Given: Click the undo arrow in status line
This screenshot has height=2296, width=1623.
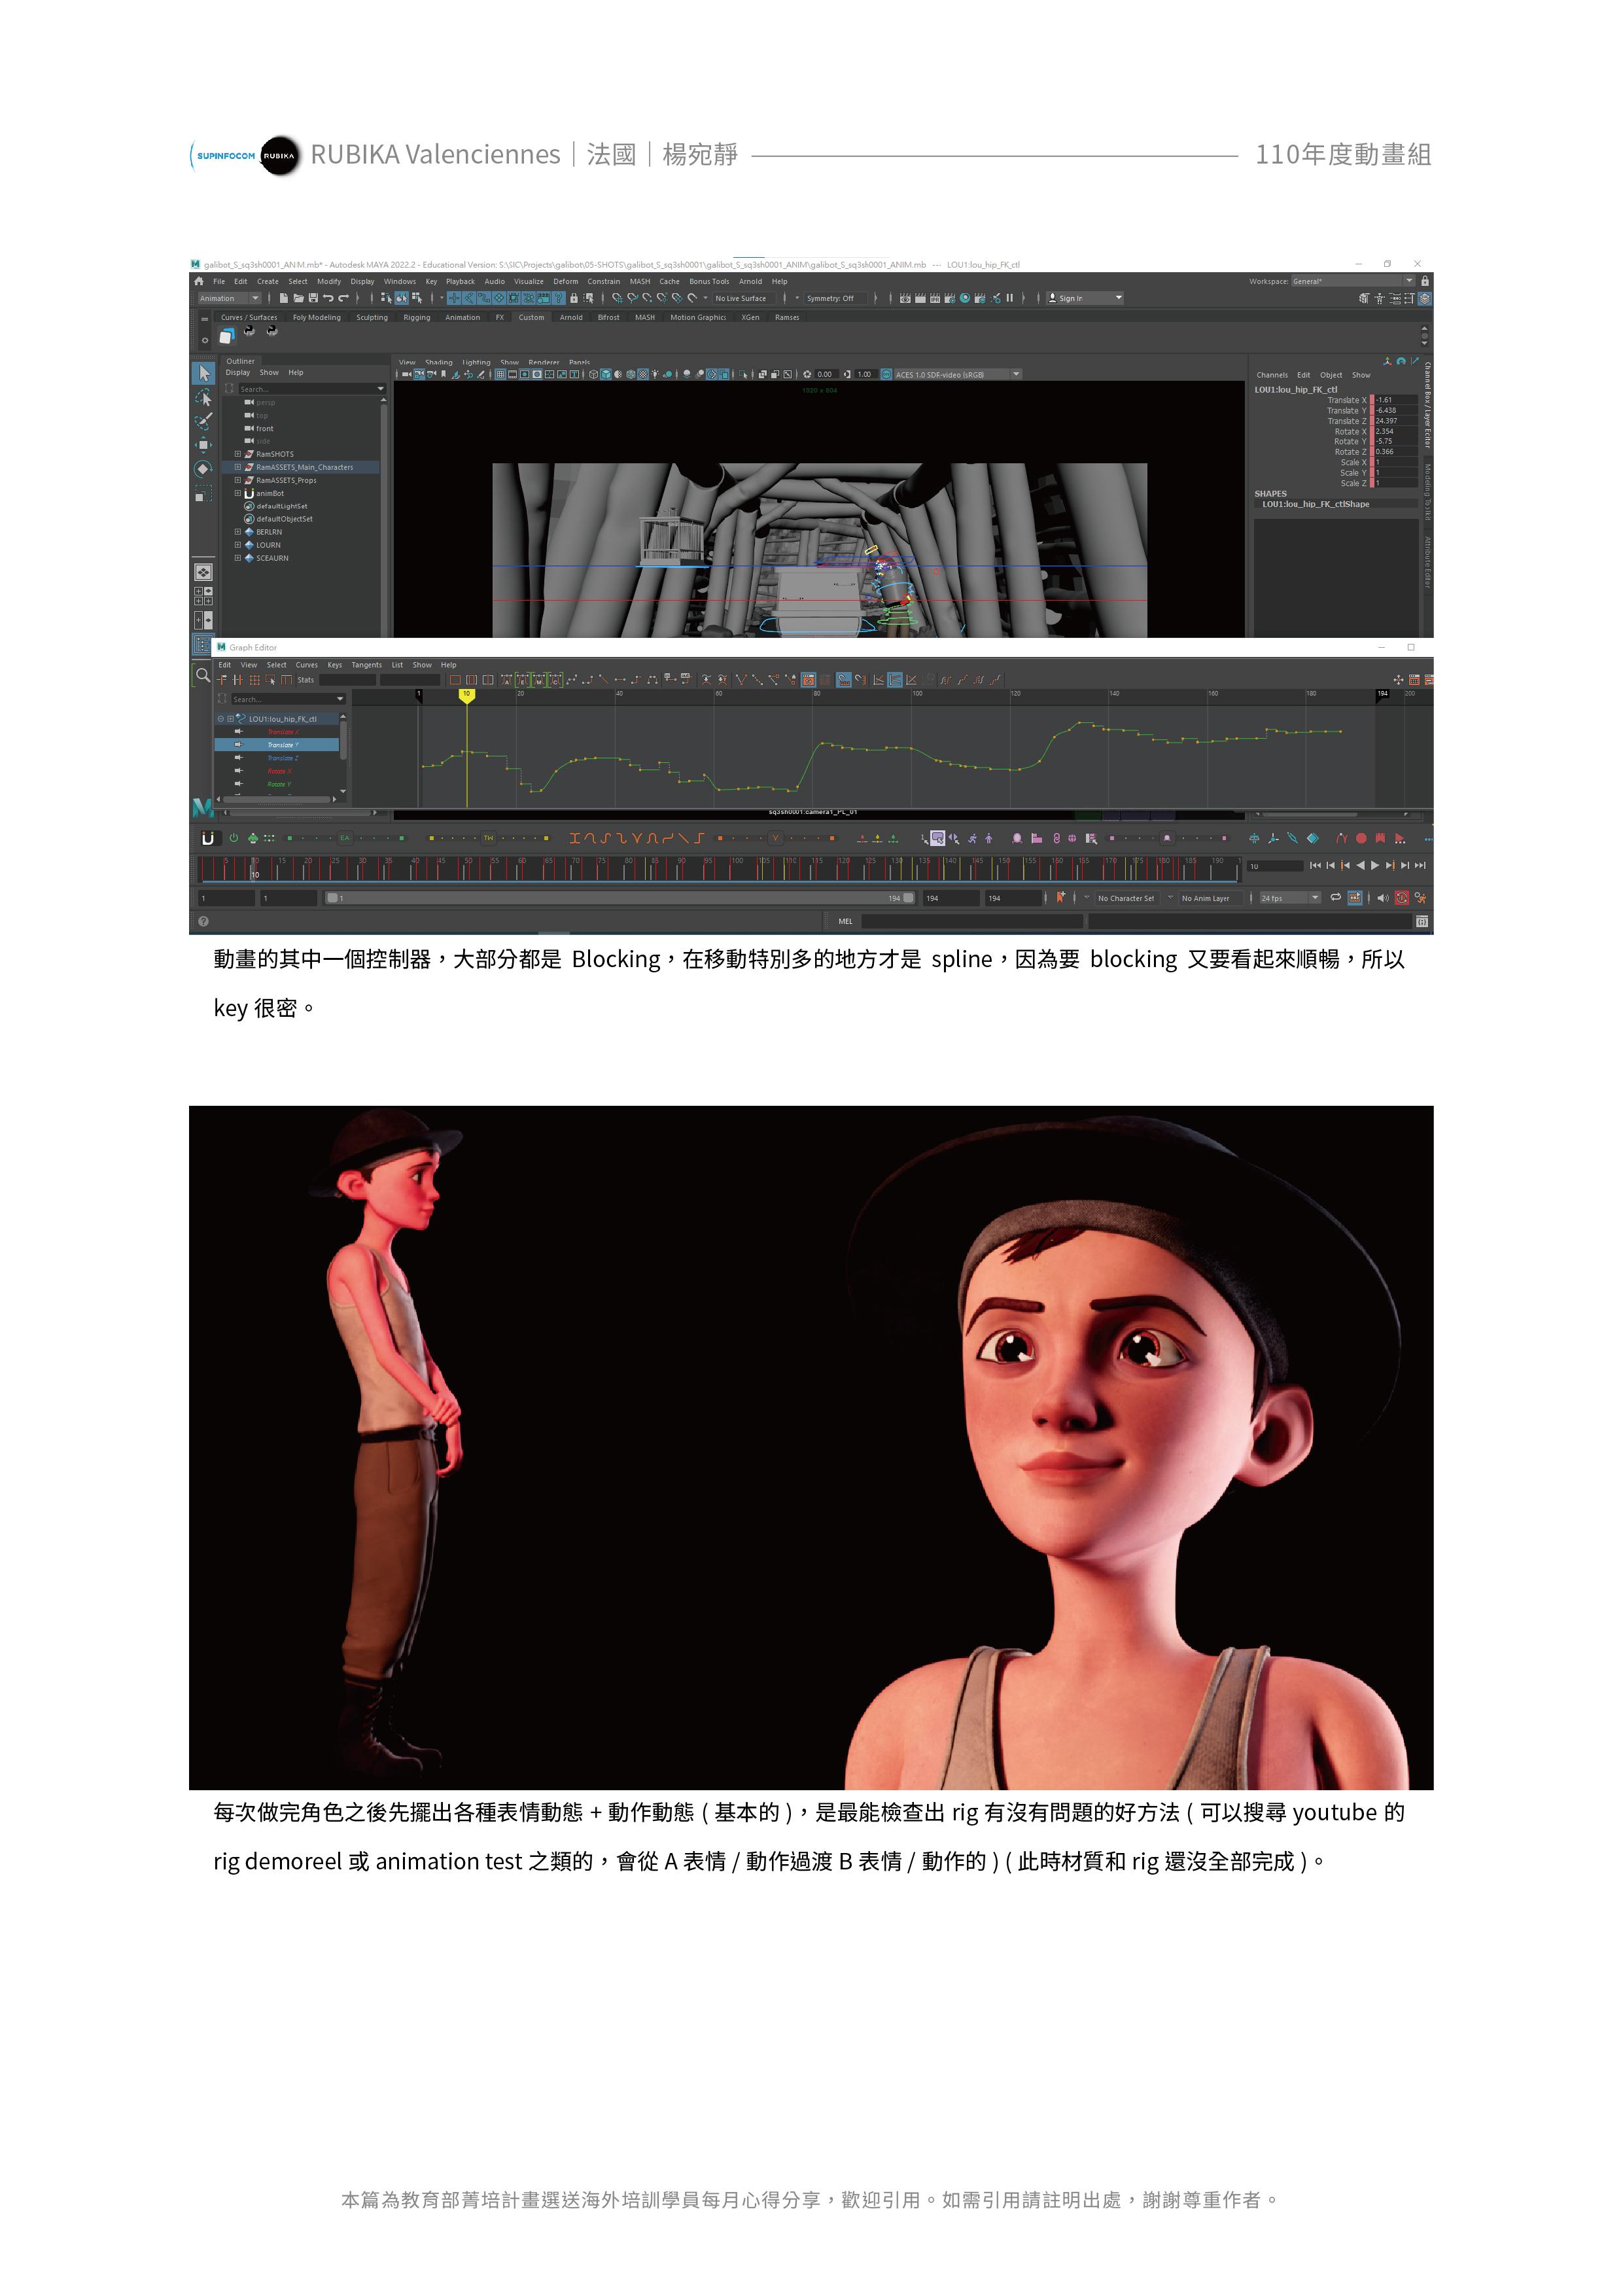Looking at the screenshot, I should 328,298.
